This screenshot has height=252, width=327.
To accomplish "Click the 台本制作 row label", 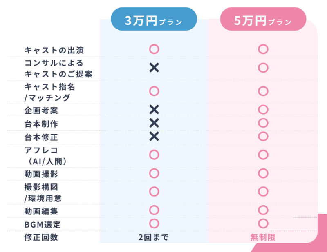I will click(41, 124).
